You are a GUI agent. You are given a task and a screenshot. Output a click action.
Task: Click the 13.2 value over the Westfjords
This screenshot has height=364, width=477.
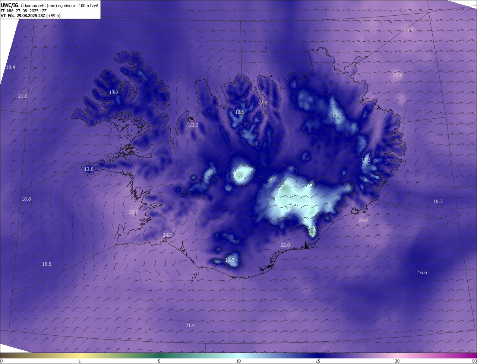click(x=114, y=93)
